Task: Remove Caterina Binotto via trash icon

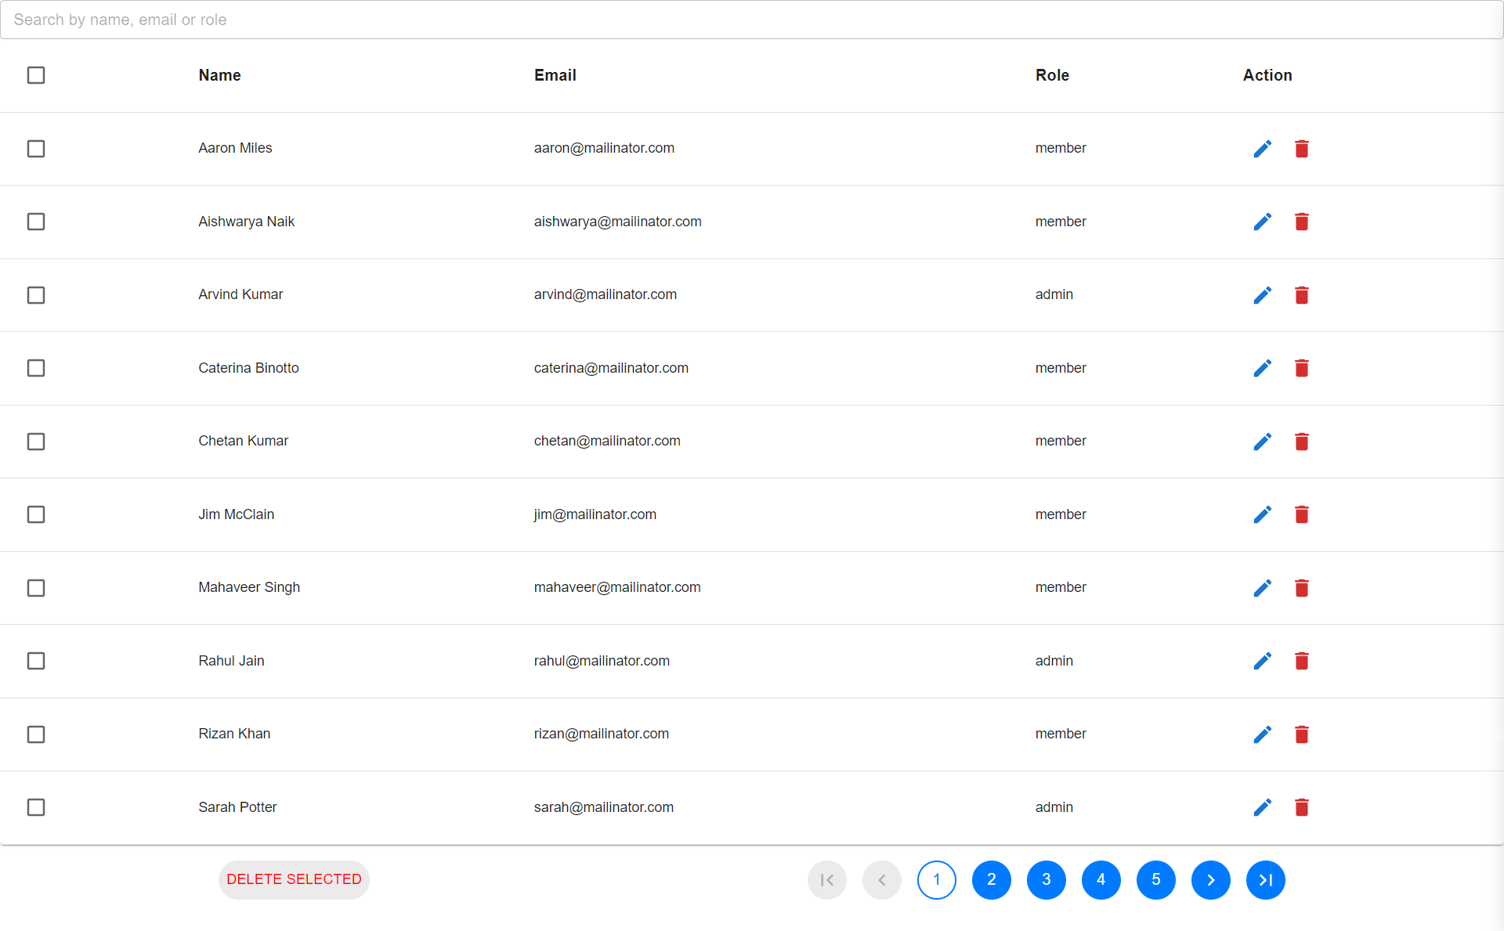Action: pos(1301,368)
